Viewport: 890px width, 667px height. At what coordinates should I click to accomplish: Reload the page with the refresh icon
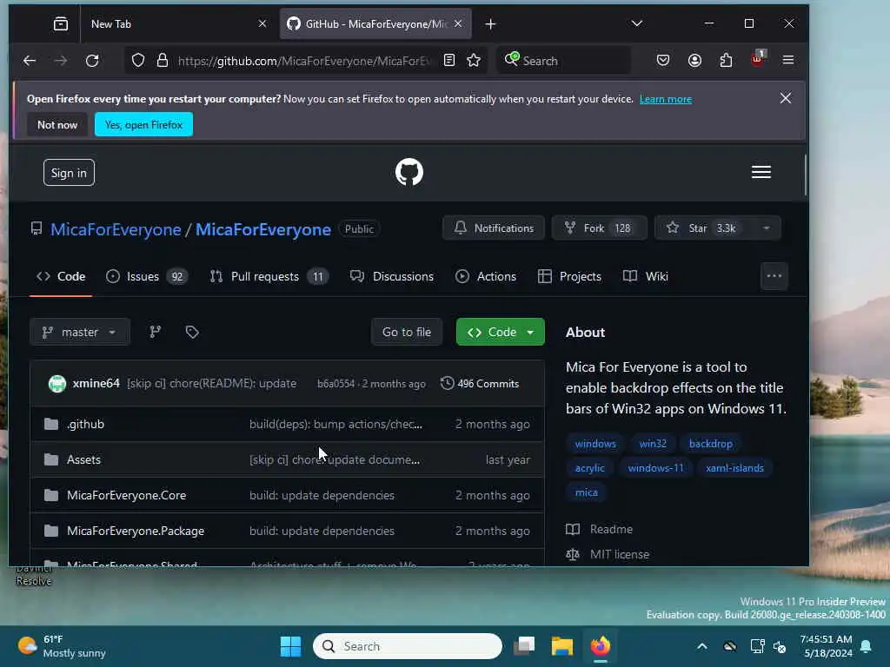(x=92, y=61)
